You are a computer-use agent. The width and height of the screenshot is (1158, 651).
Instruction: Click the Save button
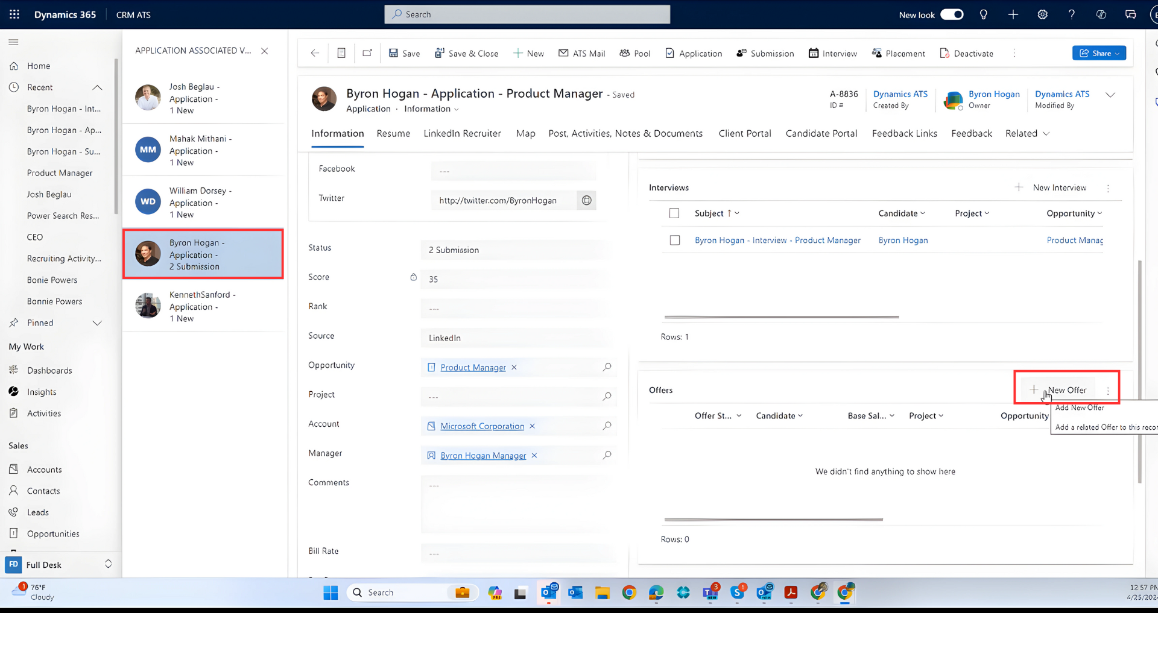pos(404,53)
